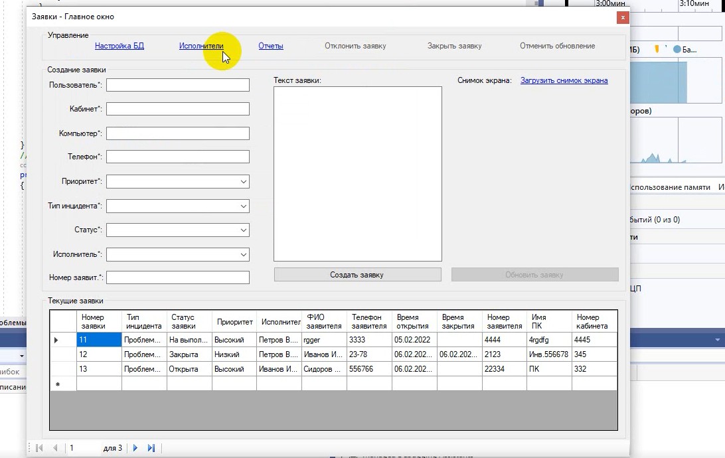Screen dimensions: 725x458
Task: Sort by Телефон заявителя column header
Action: [x=369, y=322]
